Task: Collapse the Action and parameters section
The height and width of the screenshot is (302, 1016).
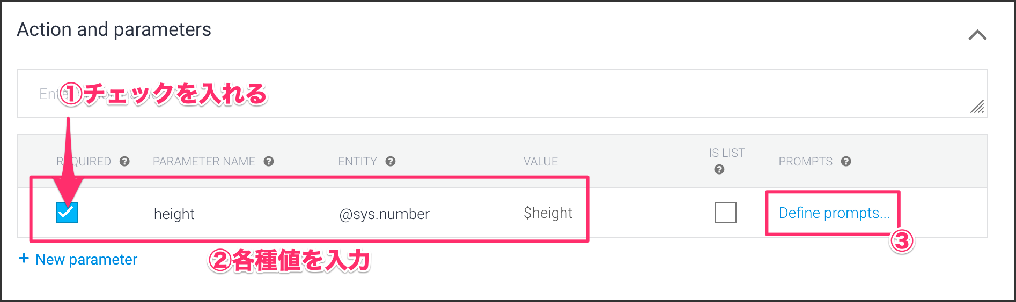Action: (977, 35)
